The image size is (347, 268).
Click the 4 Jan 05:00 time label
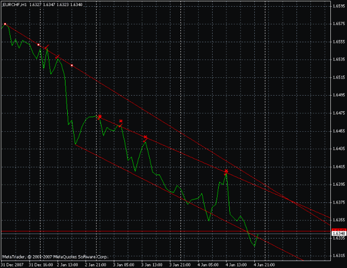pos(208,265)
